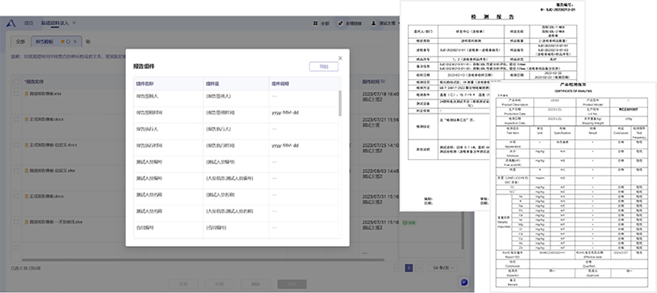Screen dimensions: 657x293
Task: Toggle the select-all checkbox in the table header
Action: pyautogui.click(x=16, y=81)
